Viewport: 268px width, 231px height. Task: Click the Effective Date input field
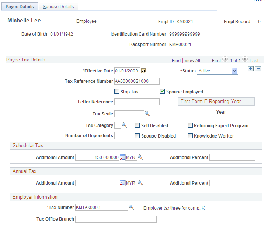tap(127, 71)
